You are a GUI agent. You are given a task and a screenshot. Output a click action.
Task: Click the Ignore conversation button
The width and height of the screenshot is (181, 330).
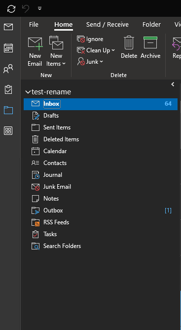click(x=90, y=39)
